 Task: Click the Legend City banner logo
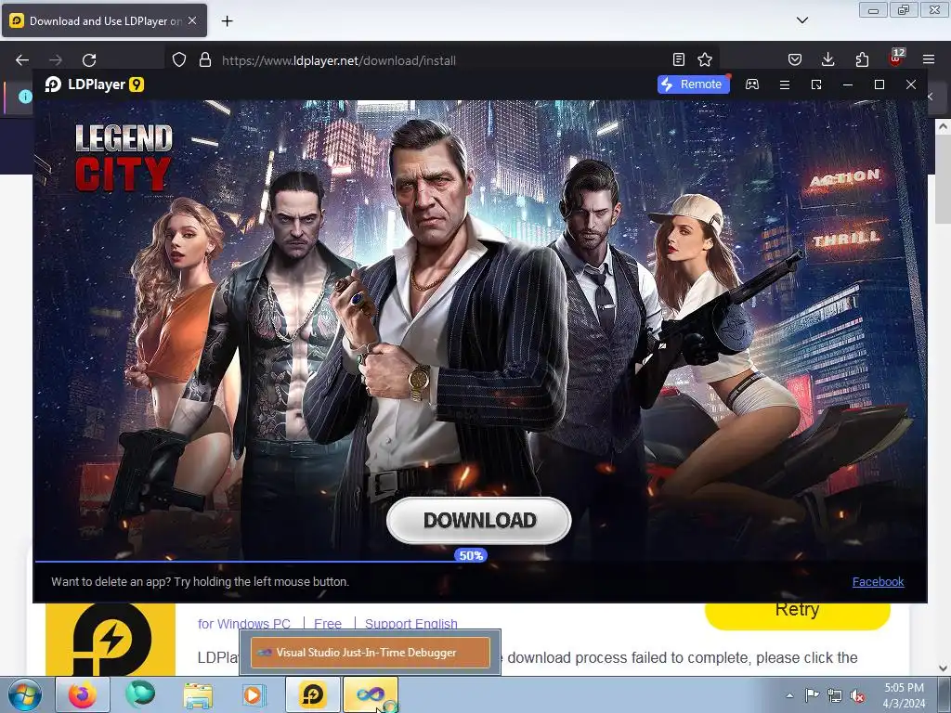(x=124, y=158)
